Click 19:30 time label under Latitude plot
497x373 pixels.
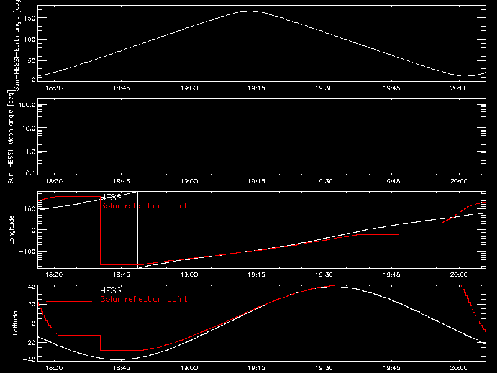324,367
